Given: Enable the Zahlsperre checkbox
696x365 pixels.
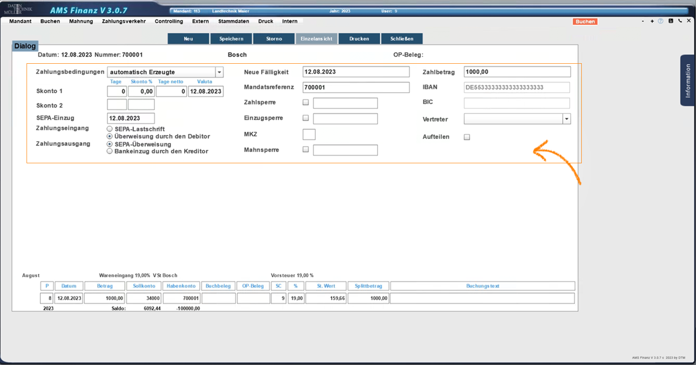Looking at the screenshot, I should [305, 102].
